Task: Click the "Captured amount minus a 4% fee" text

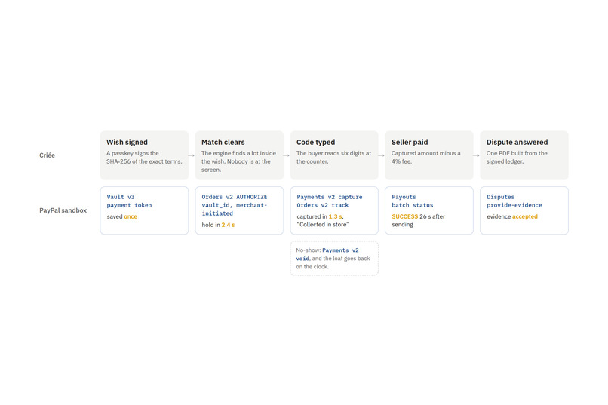Action: pos(425,158)
